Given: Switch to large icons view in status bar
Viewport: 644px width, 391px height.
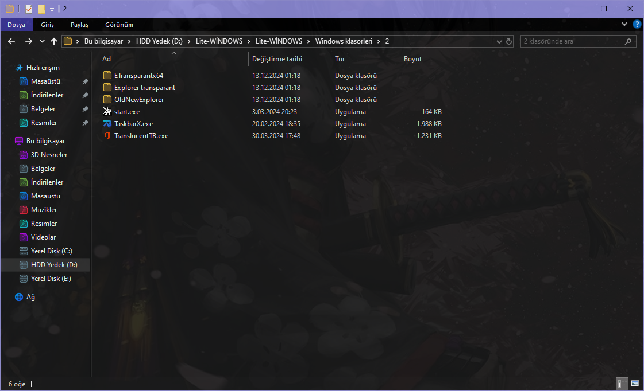Looking at the screenshot, I should coord(635,384).
